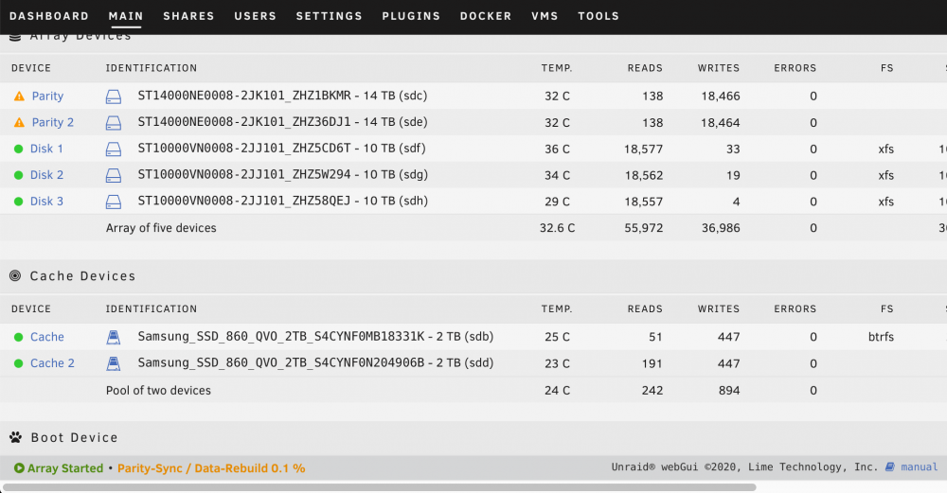Click the 894 total cache writes value

click(x=729, y=391)
